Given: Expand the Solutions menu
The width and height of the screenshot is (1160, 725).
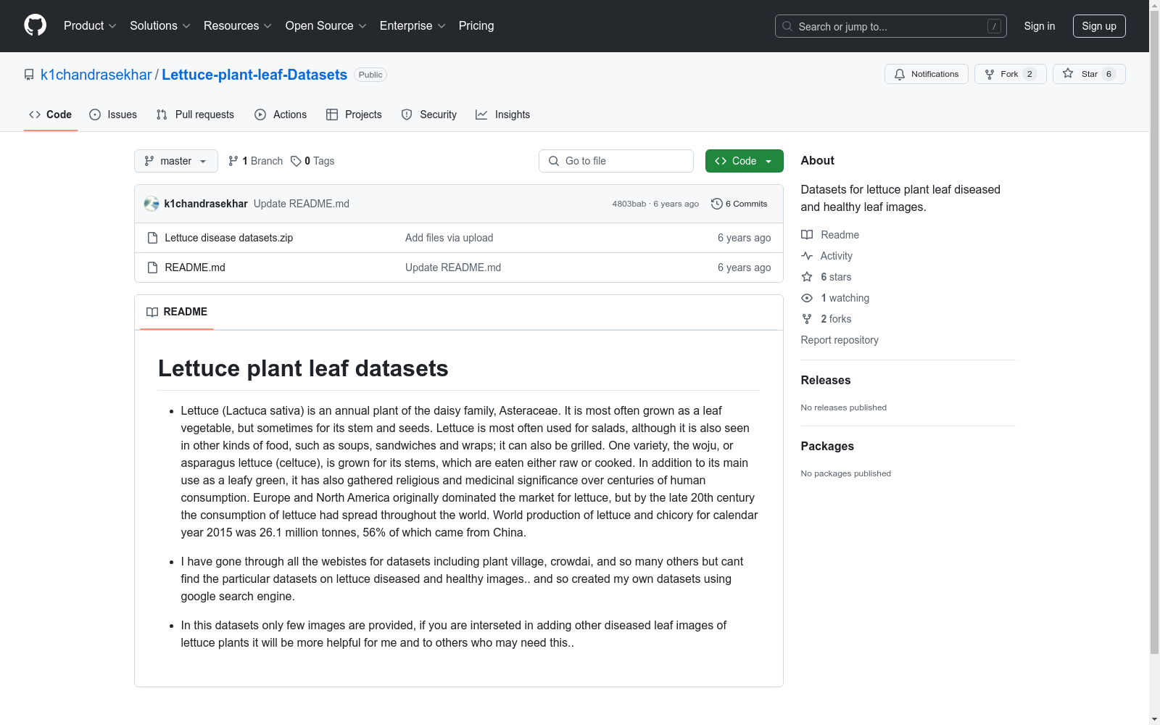Looking at the screenshot, I should coord(159,25).
